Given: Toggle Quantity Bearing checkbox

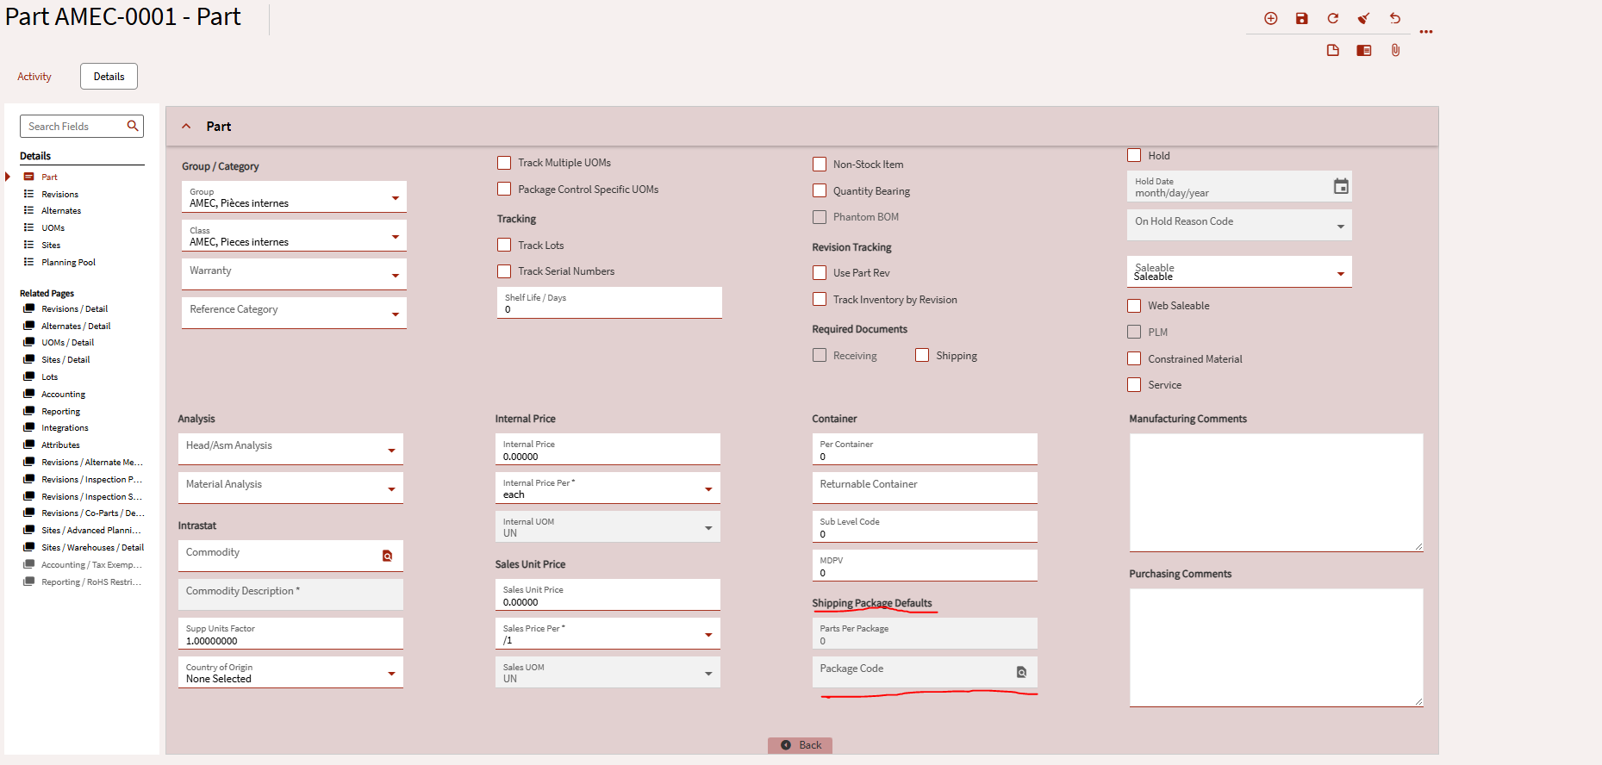Looking at the screenshot, I should click(820, 190).
